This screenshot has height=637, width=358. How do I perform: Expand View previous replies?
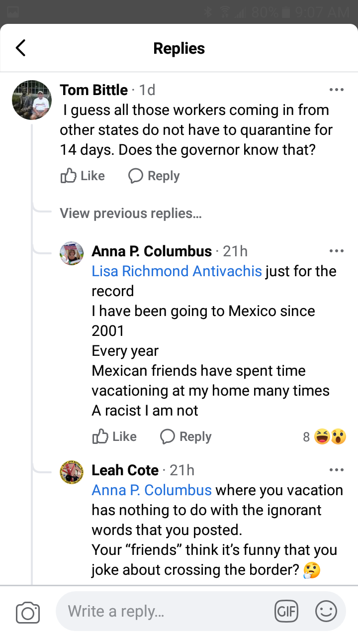click(x=131, y=213)
